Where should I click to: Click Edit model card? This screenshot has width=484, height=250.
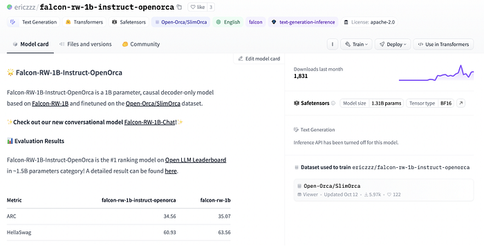(x=259, y=59)
